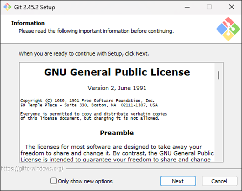Click the 59 Temple Place address line
Viewport: 242px width, 191px height.
pos(89,105)
